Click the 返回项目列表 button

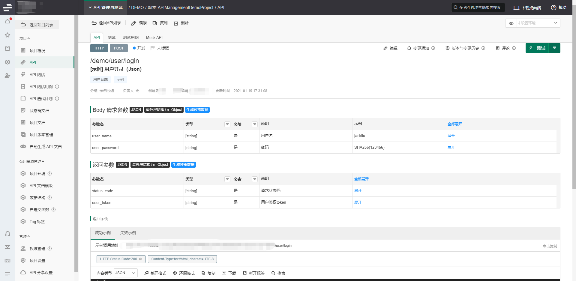[37, 25]
